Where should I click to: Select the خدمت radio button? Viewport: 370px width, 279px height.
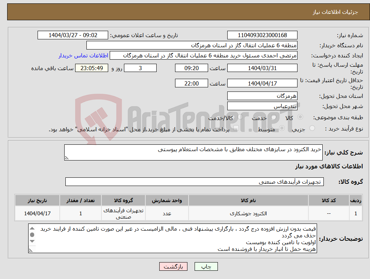tap(274, 117)
